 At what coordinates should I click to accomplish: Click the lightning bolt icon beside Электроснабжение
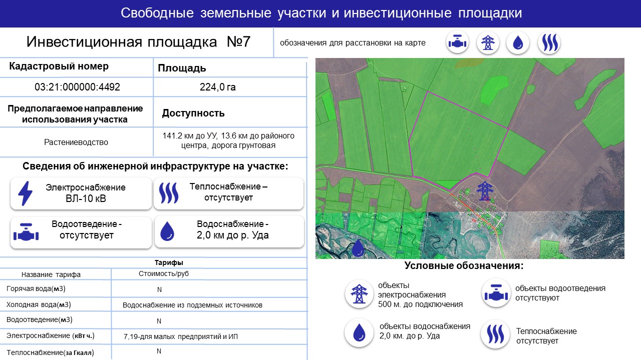(25, 194)
